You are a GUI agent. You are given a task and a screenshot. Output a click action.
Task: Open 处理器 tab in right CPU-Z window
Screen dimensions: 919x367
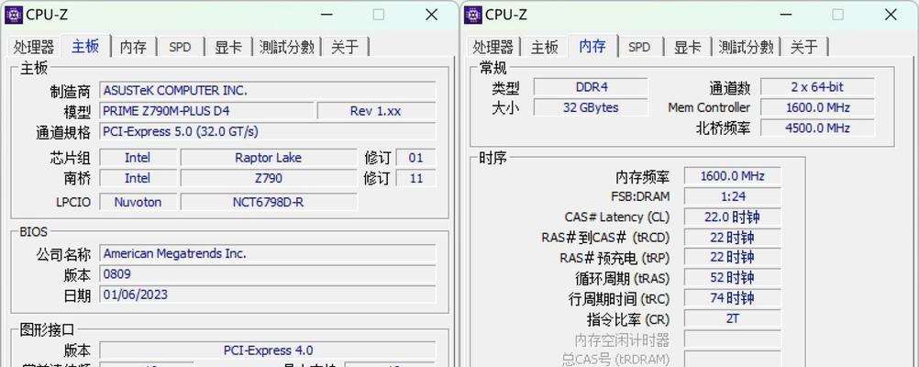[493, 47]
